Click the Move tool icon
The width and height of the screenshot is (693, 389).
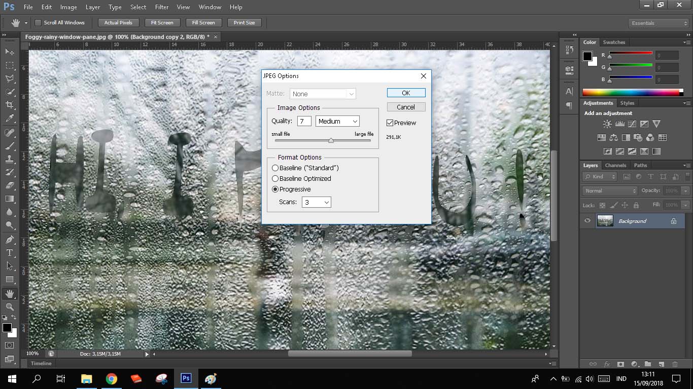click(10, 52)
